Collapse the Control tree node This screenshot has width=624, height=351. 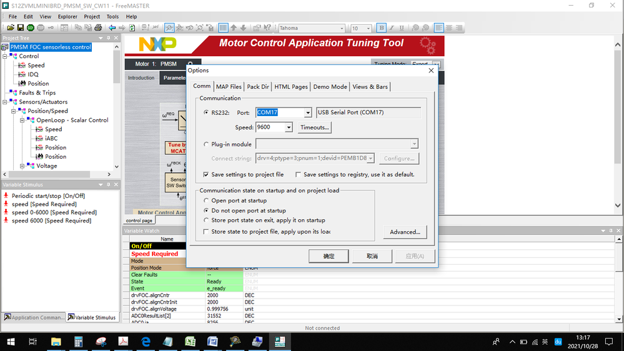pos(5,56)
